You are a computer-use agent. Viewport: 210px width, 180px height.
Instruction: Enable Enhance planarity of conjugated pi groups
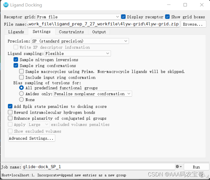pos(10,118)
